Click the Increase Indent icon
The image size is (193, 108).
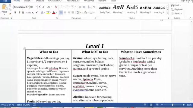point(84,7)
